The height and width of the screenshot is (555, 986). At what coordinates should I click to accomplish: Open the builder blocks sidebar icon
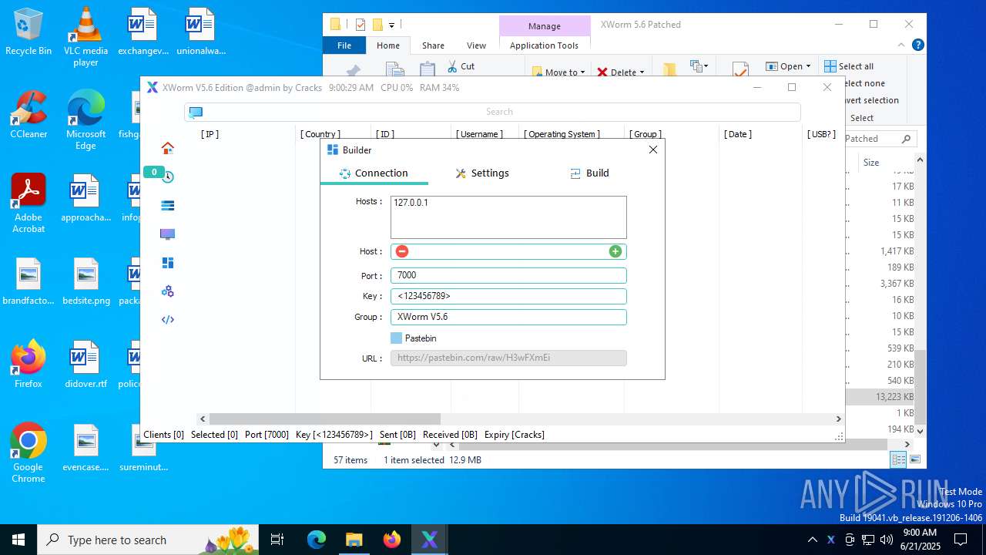167,263
